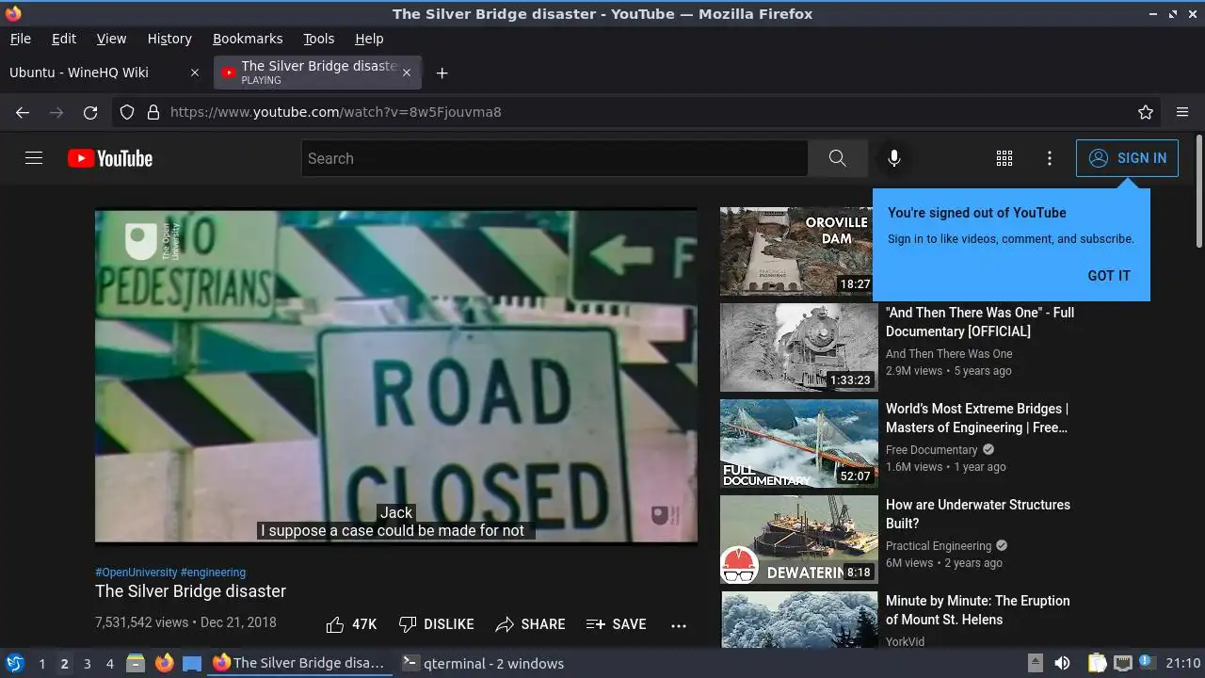Click the search magnifier button
Viewport: 1205px width, 678px height.
(837, 158)
